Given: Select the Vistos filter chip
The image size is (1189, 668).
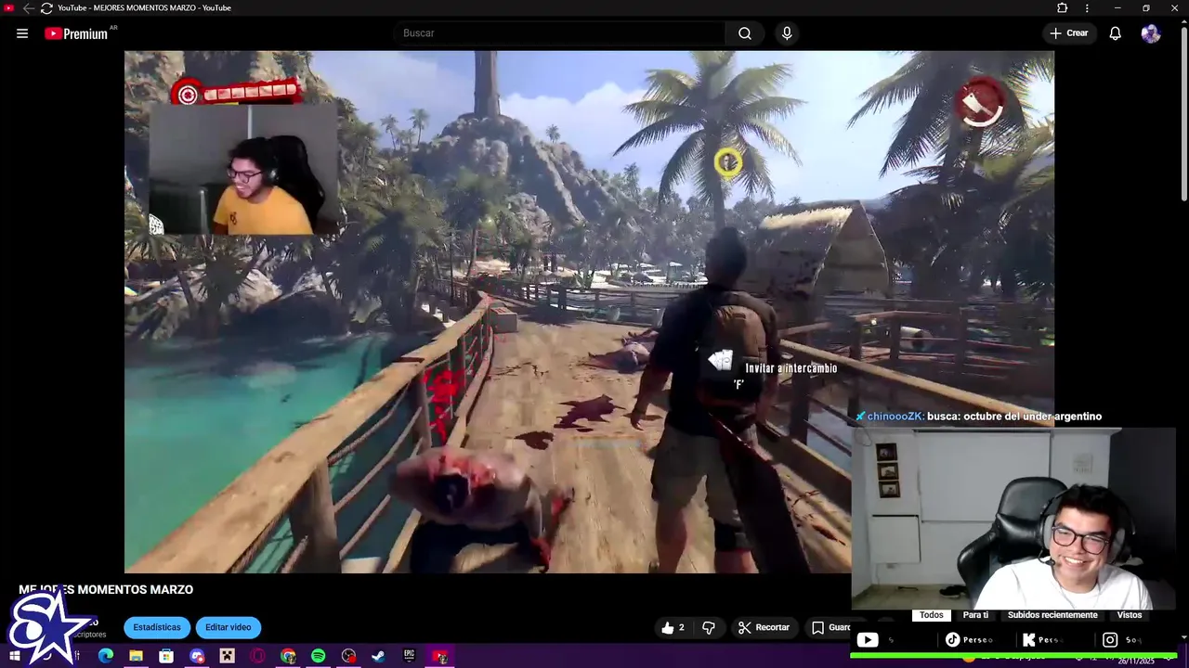Looking at the screenshot, I should coord(1130,615).
